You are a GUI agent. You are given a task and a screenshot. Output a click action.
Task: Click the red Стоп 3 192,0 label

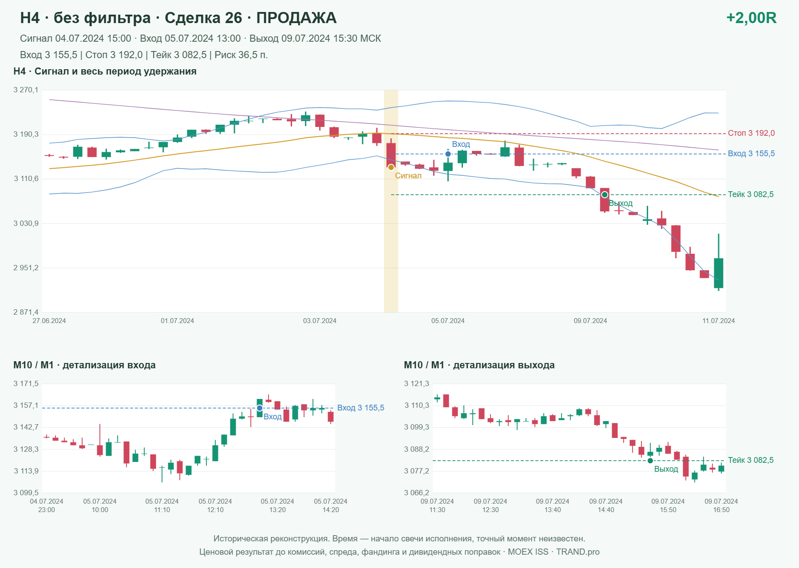[x=751, y=133]
